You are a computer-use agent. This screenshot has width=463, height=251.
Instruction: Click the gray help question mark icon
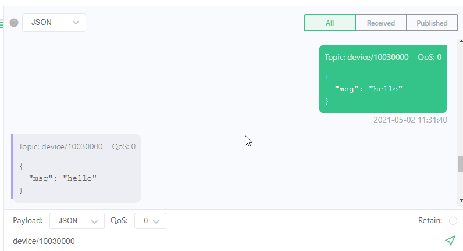tap(14, 23)
